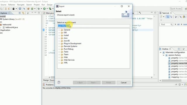Image resolution: width=187 pixels, height=105 pixels.
Task: Toggle the Categorized view icon in Task List
Action: pyautogui.click(x=168, y=17)
